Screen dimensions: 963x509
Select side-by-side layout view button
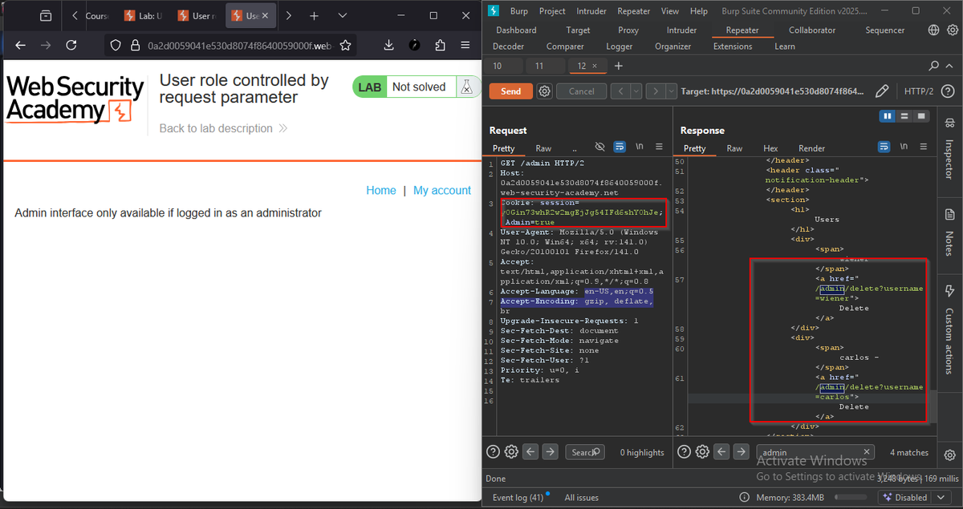pyautogui.click(x=888, y=116)
